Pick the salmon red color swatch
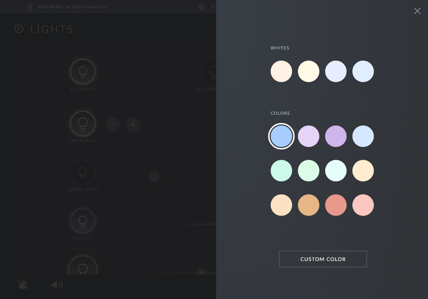 (336, 205)
